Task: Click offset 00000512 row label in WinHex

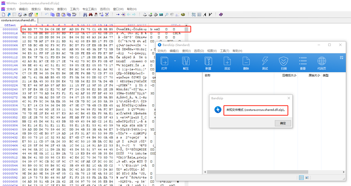Action: pyautogui.click(x=10, y=157)
